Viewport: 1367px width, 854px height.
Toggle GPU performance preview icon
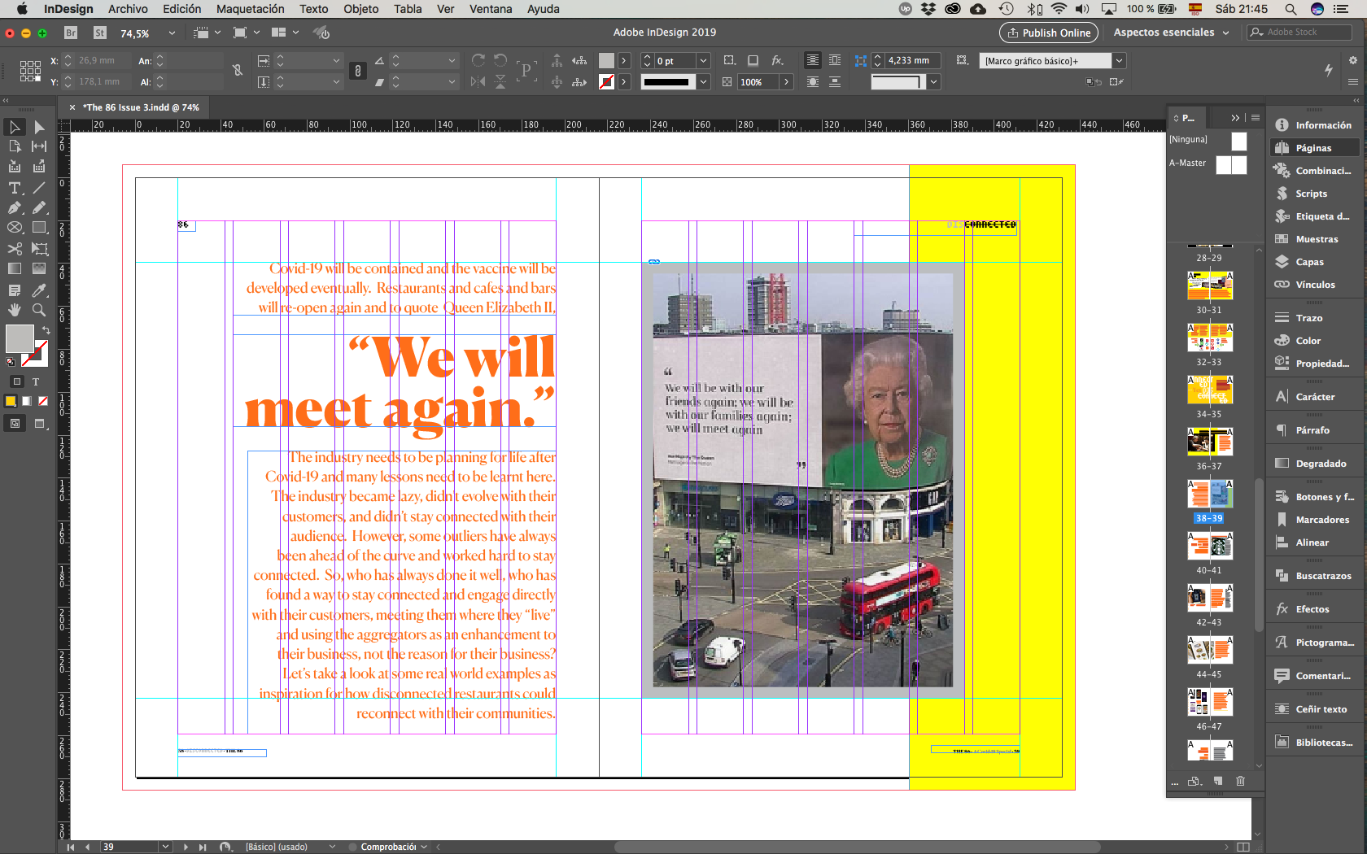[321, 33]
